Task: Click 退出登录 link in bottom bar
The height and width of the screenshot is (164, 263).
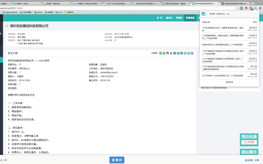Action: [x=249, y=160]
